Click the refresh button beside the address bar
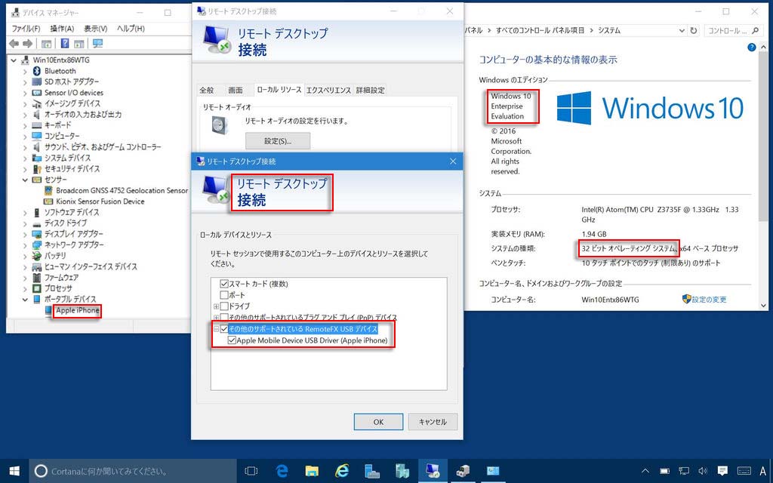 [x=694, y=30]
